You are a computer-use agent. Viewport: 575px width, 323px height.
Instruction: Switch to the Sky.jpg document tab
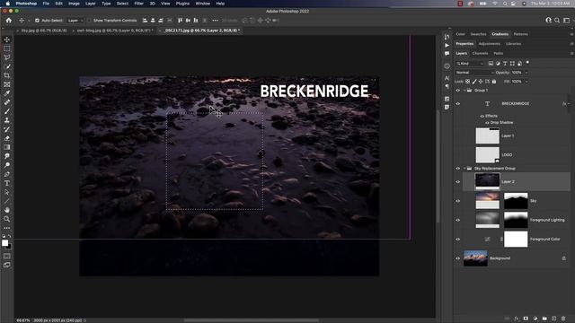coord(44,31)
